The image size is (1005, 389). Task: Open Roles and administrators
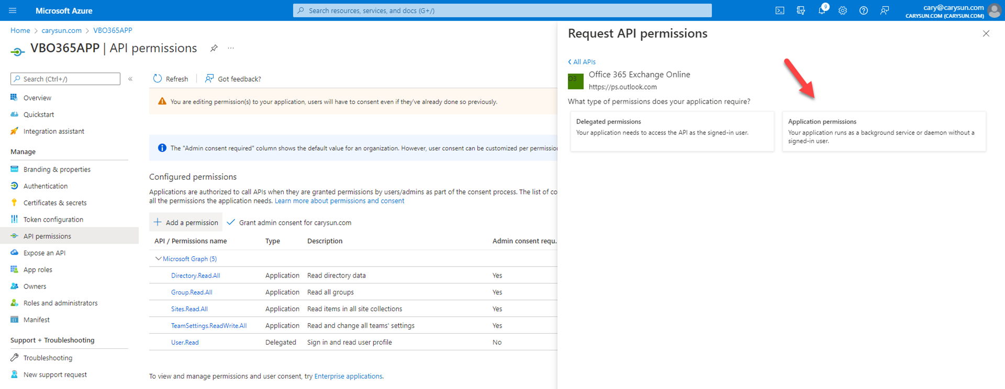point(60,303)
